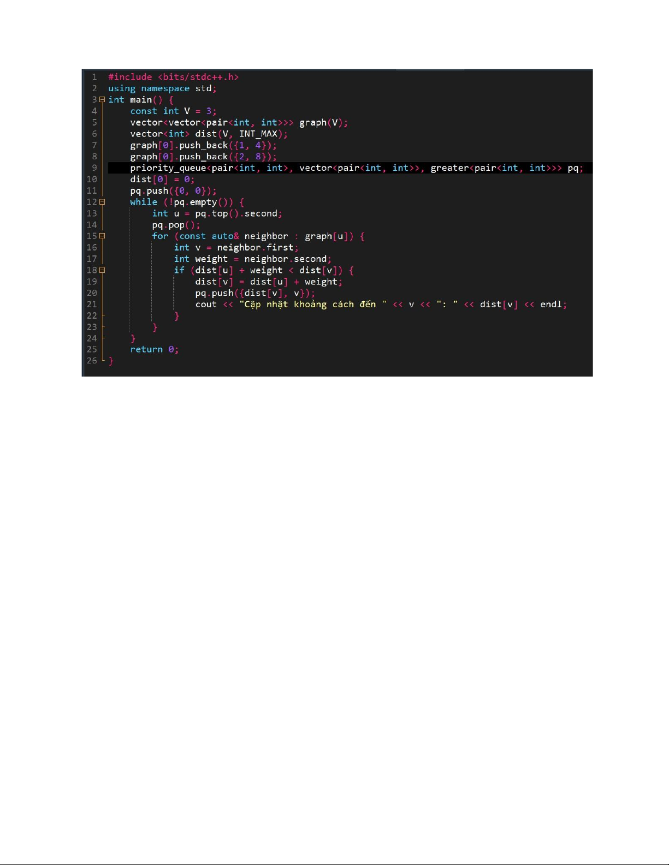669x865 pixels.
Task: Click line number 1 in the gutter
Action: coord(94,77)
